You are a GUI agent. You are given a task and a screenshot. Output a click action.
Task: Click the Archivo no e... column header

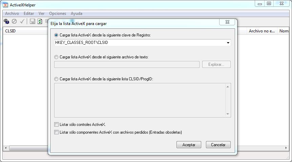click(262, 31)
